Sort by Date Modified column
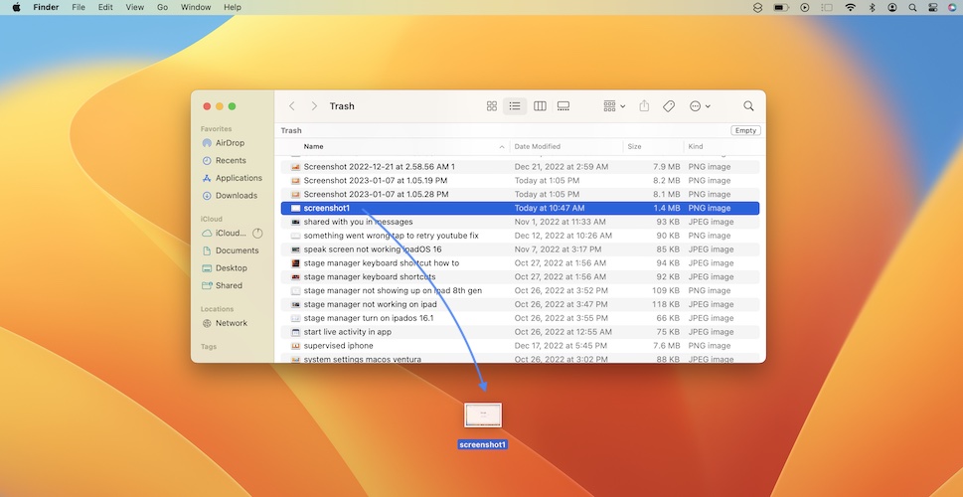The image size is (963, 497). (537, 147)
